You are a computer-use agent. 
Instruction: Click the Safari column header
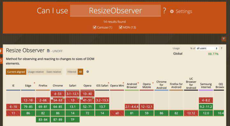[73, 85]
